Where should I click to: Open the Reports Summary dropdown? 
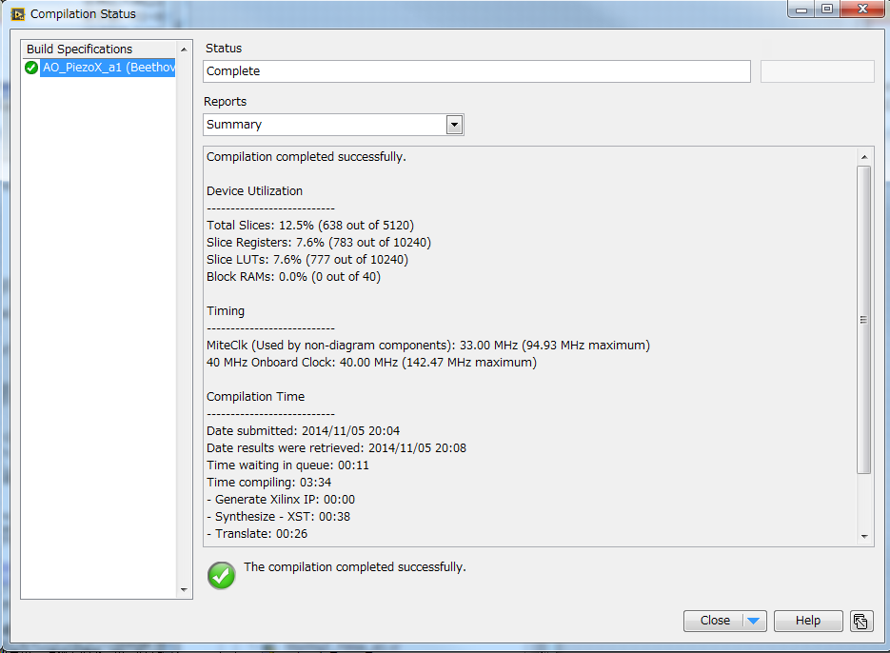(x=454, y=125)
